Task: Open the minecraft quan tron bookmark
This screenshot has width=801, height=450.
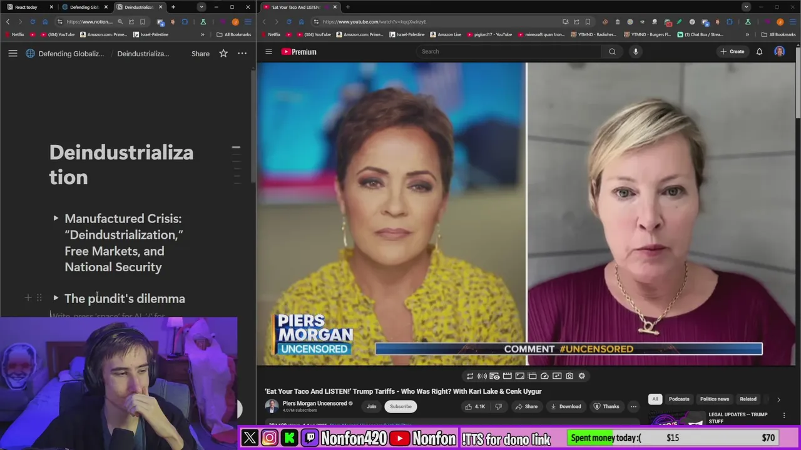Action: (x=541, y=34)
